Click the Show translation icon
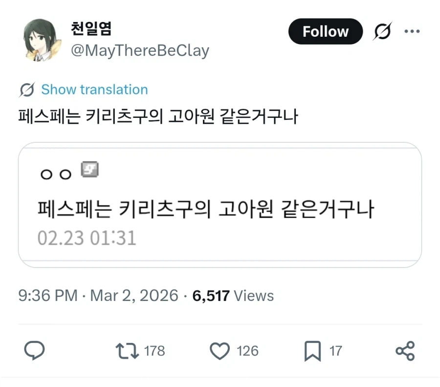 point(27,90)
